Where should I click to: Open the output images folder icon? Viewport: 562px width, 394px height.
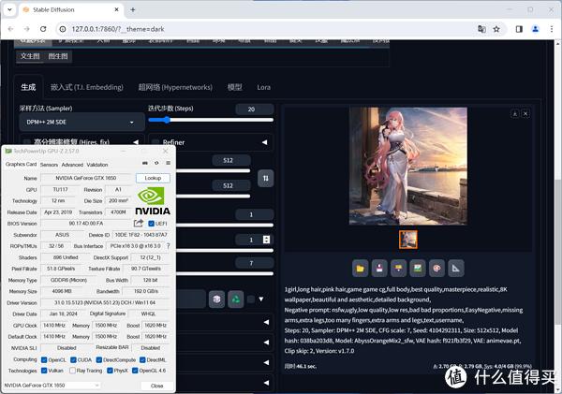coord(361,269)
